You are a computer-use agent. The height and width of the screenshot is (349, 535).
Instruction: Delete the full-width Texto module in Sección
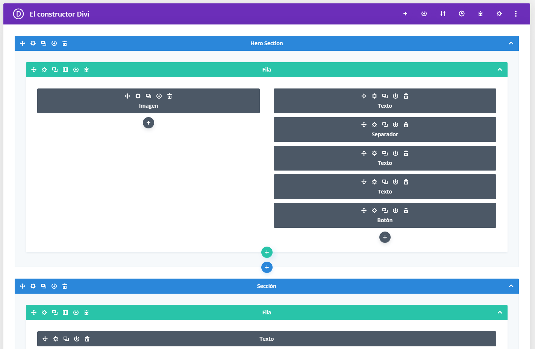point(87,339)
